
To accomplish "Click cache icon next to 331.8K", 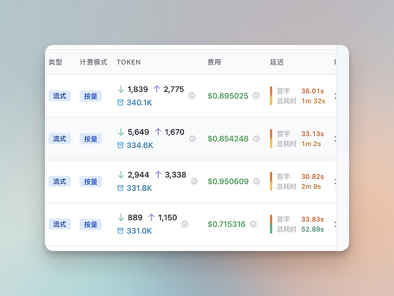I will click(120, 188).
